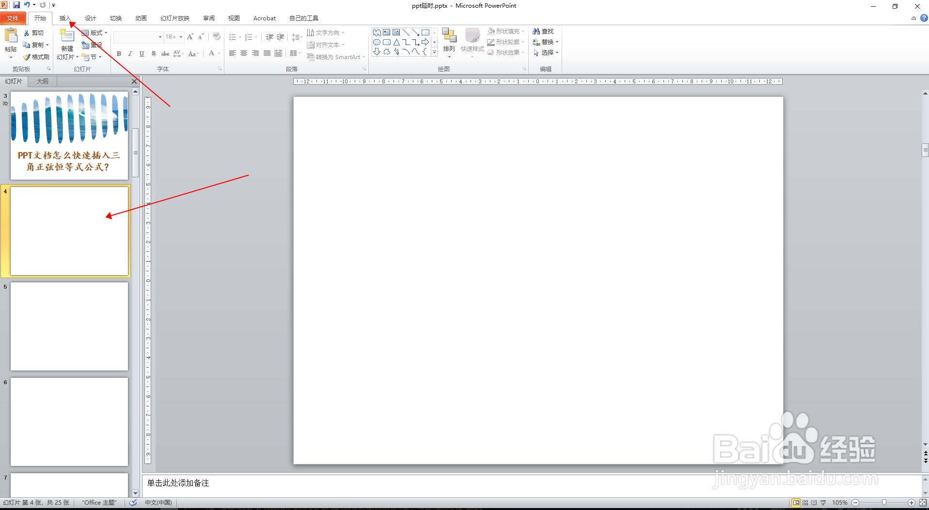Image resolution: width=929 pixels, height=510 pixels.
Task: Switch to Outline (大纲) pane tab
Action: (43, 81)
